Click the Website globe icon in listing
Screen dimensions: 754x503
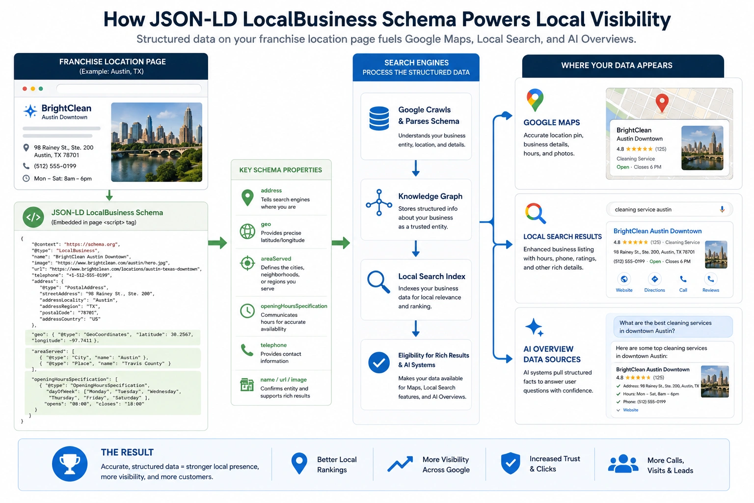pos(624,279)
